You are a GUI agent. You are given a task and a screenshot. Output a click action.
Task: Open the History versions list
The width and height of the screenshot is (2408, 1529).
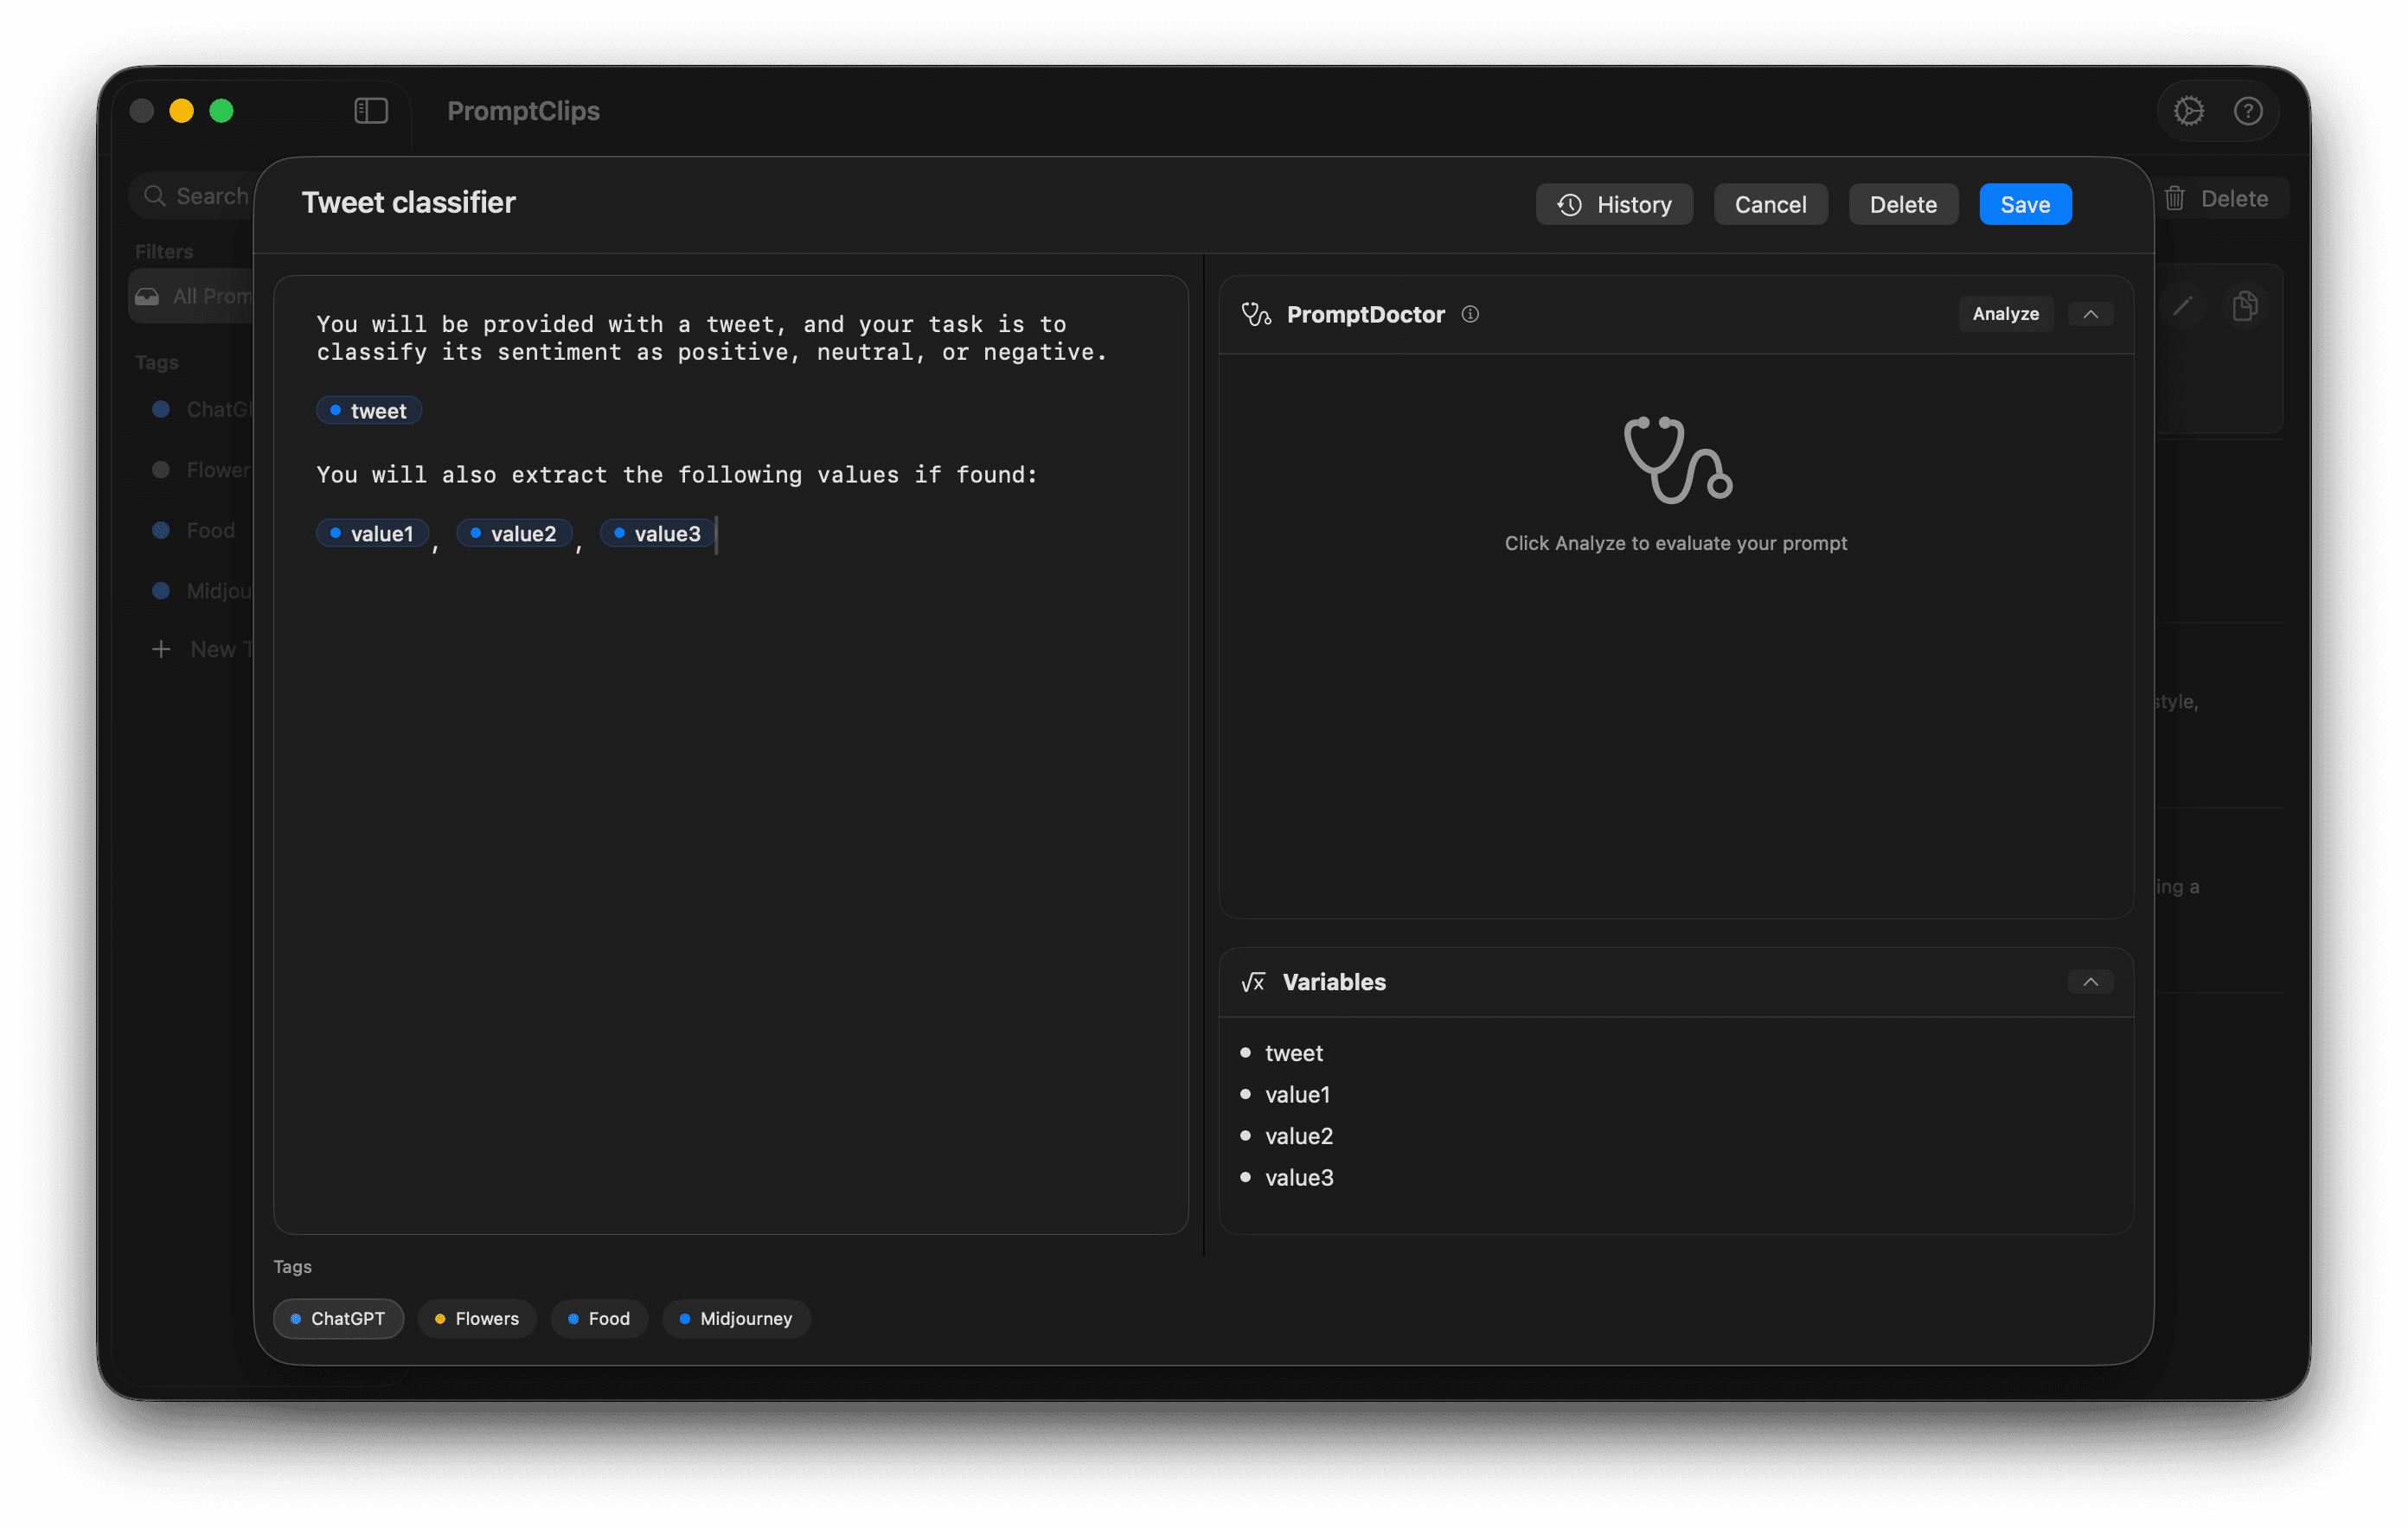[x=1614, y=204]
